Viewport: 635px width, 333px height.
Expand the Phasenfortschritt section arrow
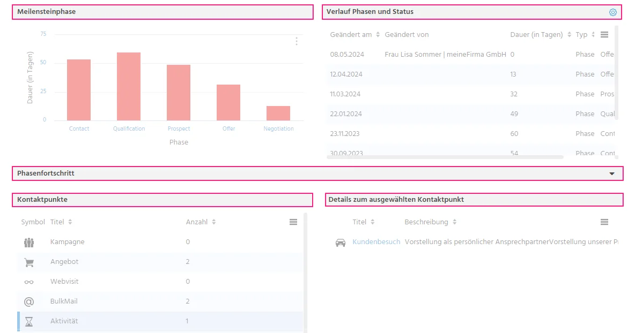[612, 174]
